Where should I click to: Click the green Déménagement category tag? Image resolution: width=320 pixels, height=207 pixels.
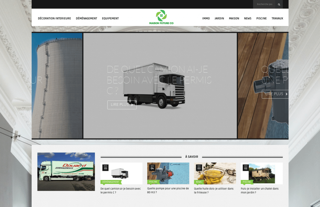[x=111, y=182]
